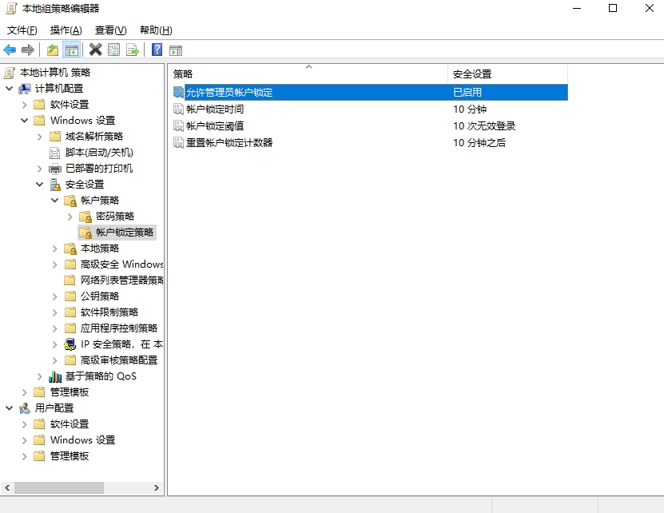Toggle the show/hide action pane icon

click(x=176, y=50)
